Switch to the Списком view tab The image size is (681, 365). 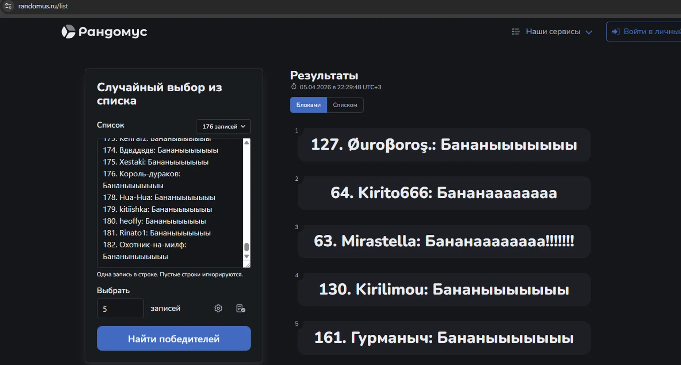pos(345,105)
